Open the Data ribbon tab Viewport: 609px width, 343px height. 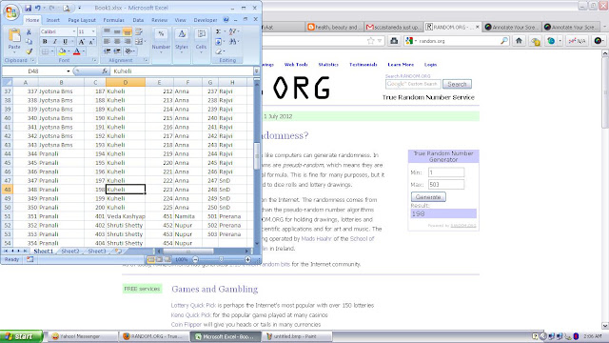pyautogui.click(x=138, y=20)
